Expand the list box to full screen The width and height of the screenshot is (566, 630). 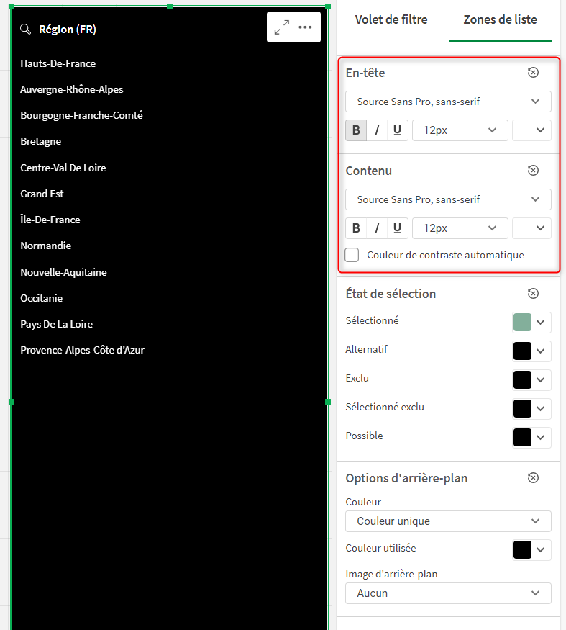click(x=282, y=27)
